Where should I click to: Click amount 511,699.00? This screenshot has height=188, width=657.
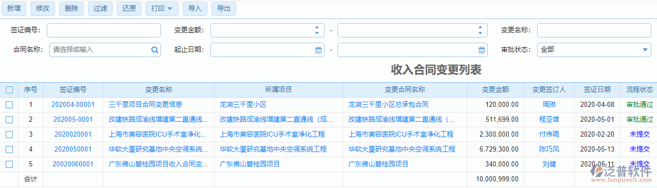tap(502, 120)
